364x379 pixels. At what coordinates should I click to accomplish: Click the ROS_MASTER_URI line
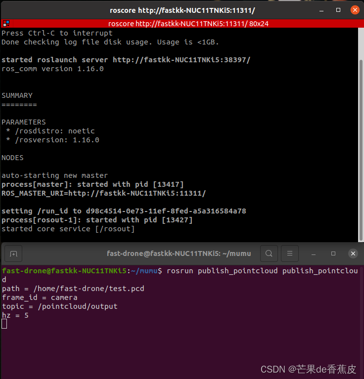pyautogui.click(x=104, y=193)
